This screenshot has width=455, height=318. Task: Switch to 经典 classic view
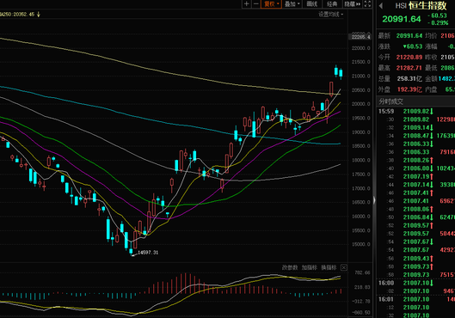pos(332,3)
